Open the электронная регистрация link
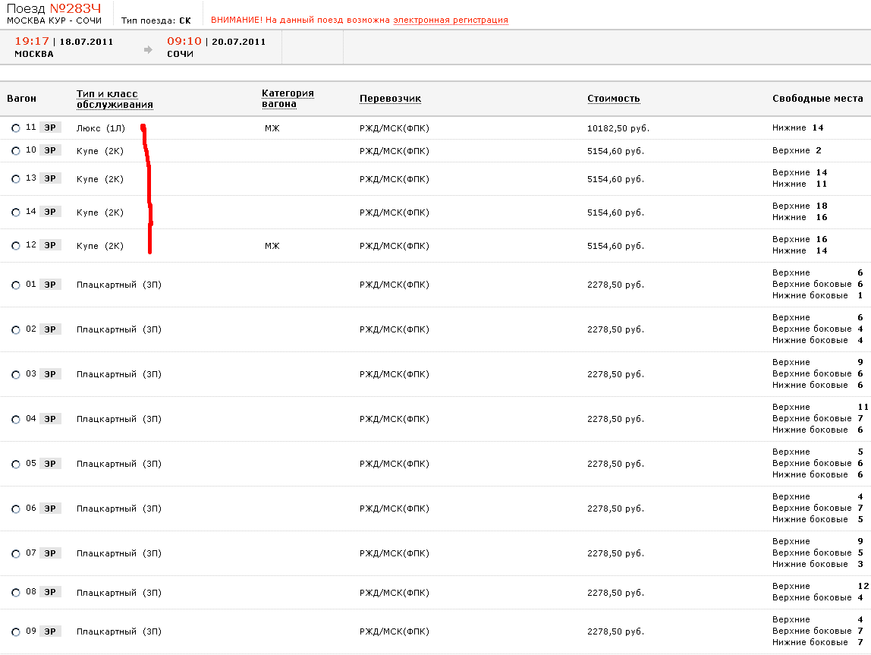This screenshot has width=871, height=655. tap(450, 20)
